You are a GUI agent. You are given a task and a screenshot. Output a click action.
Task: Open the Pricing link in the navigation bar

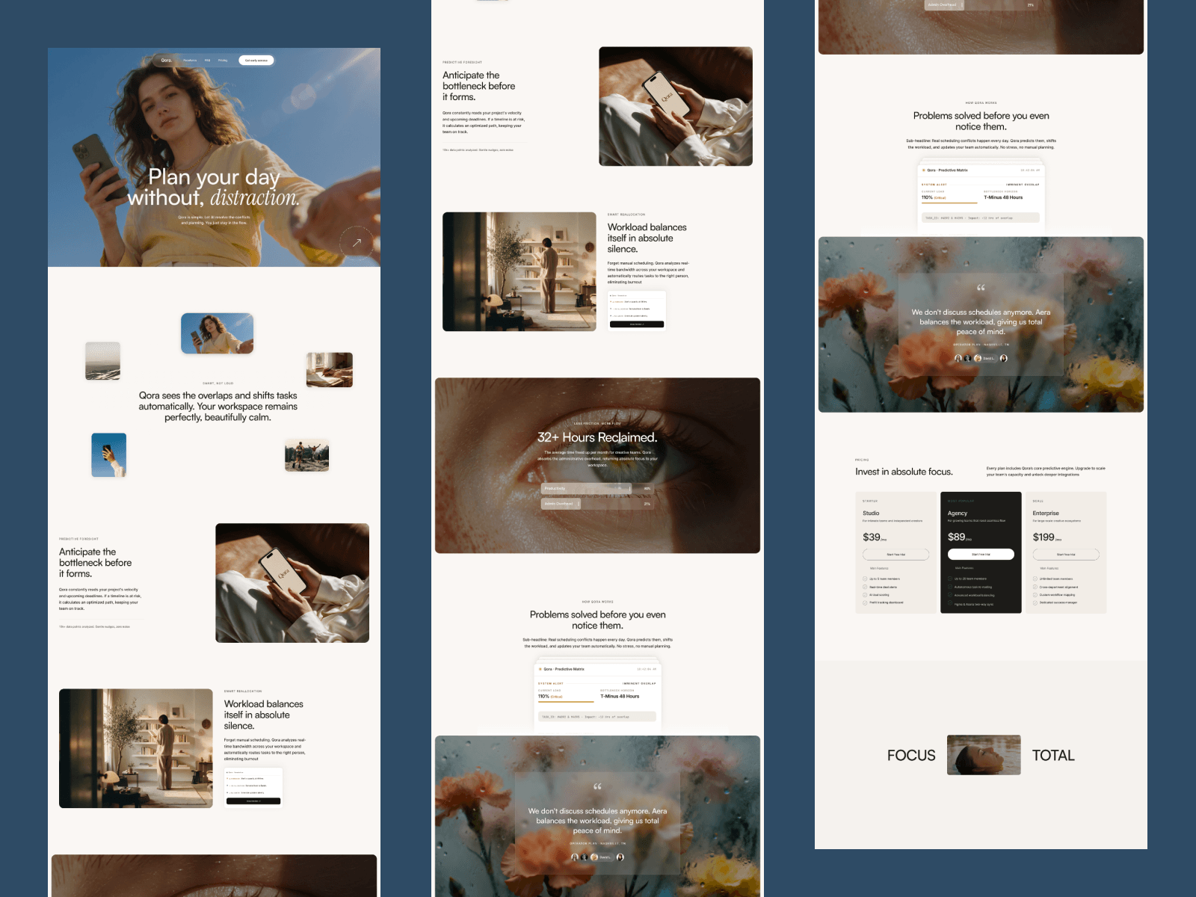(x=223, y=61)
